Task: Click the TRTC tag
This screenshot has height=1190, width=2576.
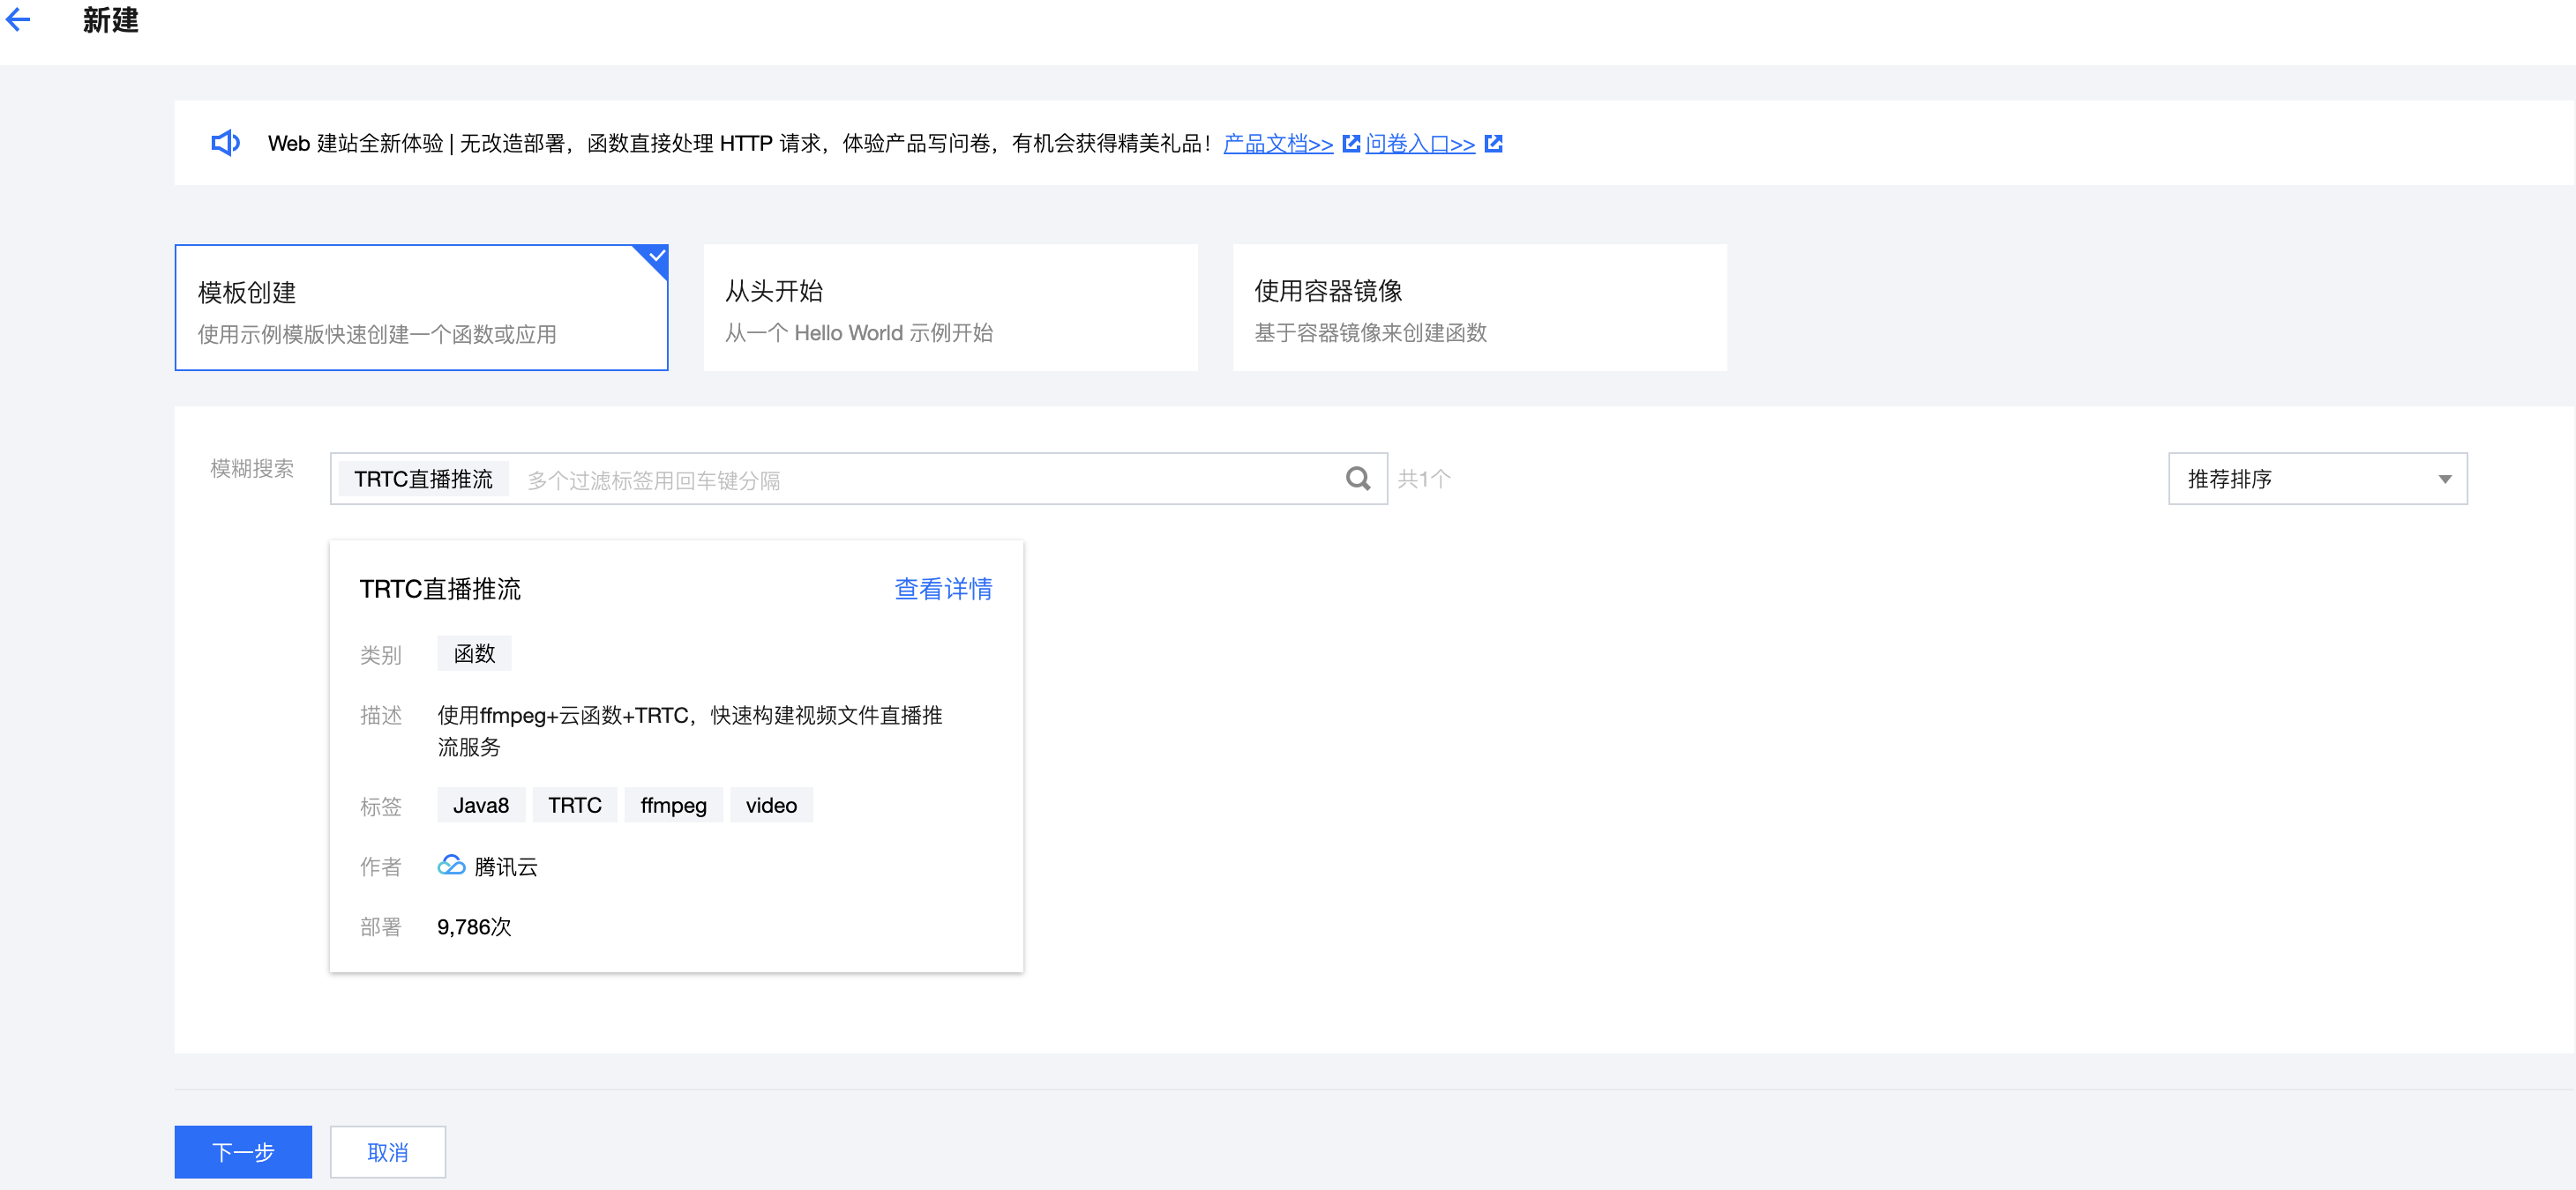Action: 575,806
